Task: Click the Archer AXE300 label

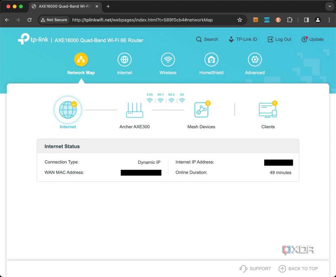Action: [134, 127]
